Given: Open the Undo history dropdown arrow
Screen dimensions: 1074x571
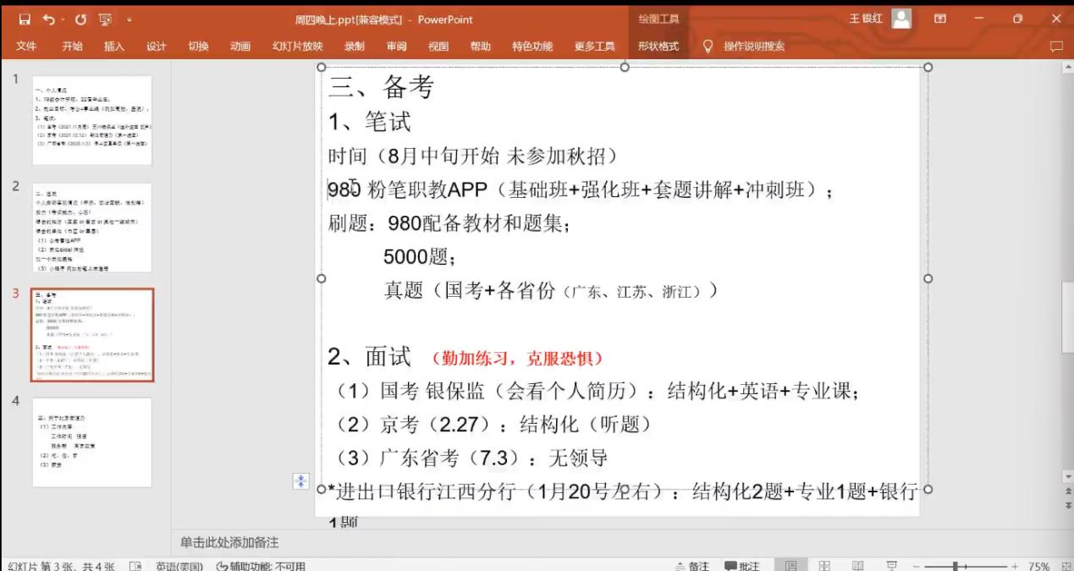Looking at the screenshot, I should [x=63, y=19].
